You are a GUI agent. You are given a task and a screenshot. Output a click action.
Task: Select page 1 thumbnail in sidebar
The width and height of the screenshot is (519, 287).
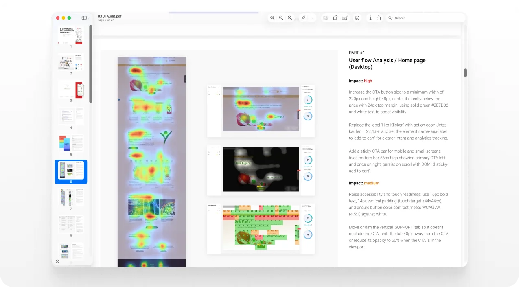point(71,35)
